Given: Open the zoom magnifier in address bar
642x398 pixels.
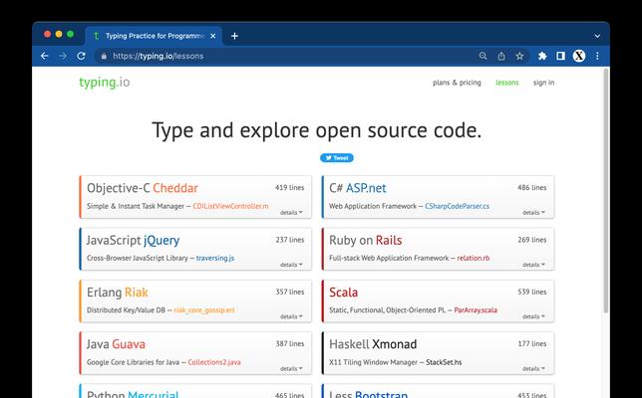Looking at the screenshot, I should (483, 56).
